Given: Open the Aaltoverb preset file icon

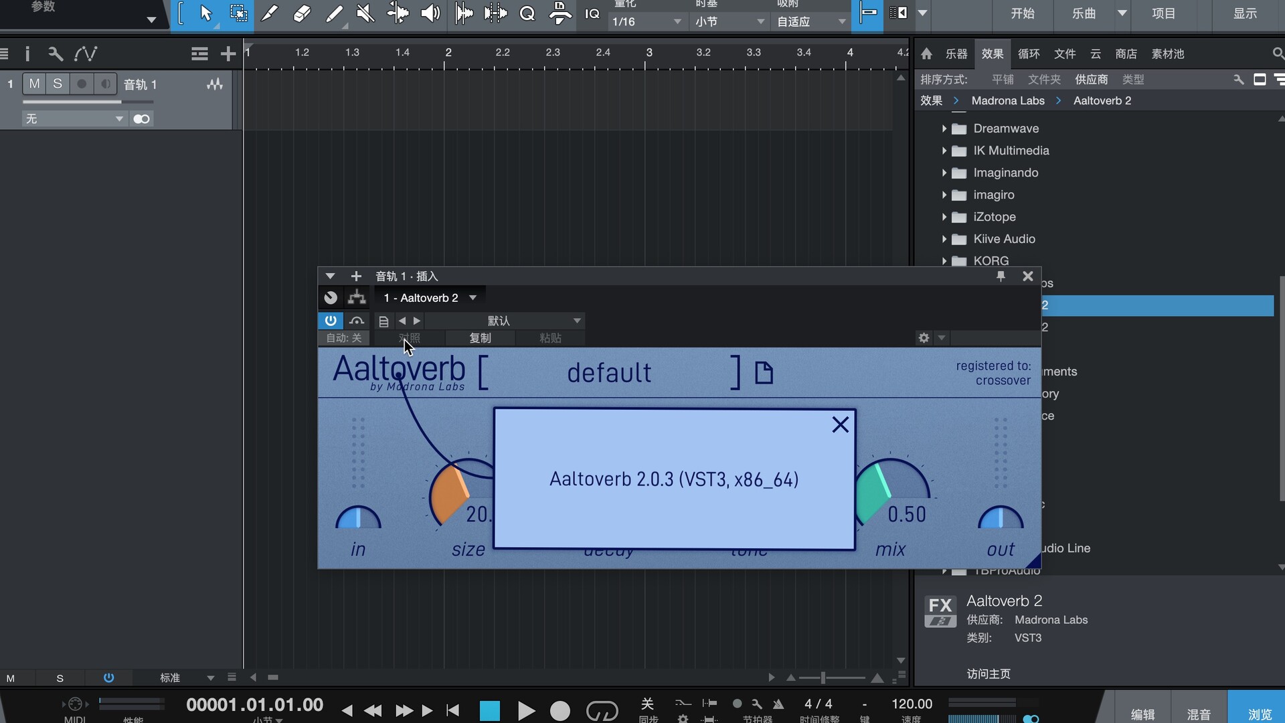Looking at the screenshot, I should [764, 373].
